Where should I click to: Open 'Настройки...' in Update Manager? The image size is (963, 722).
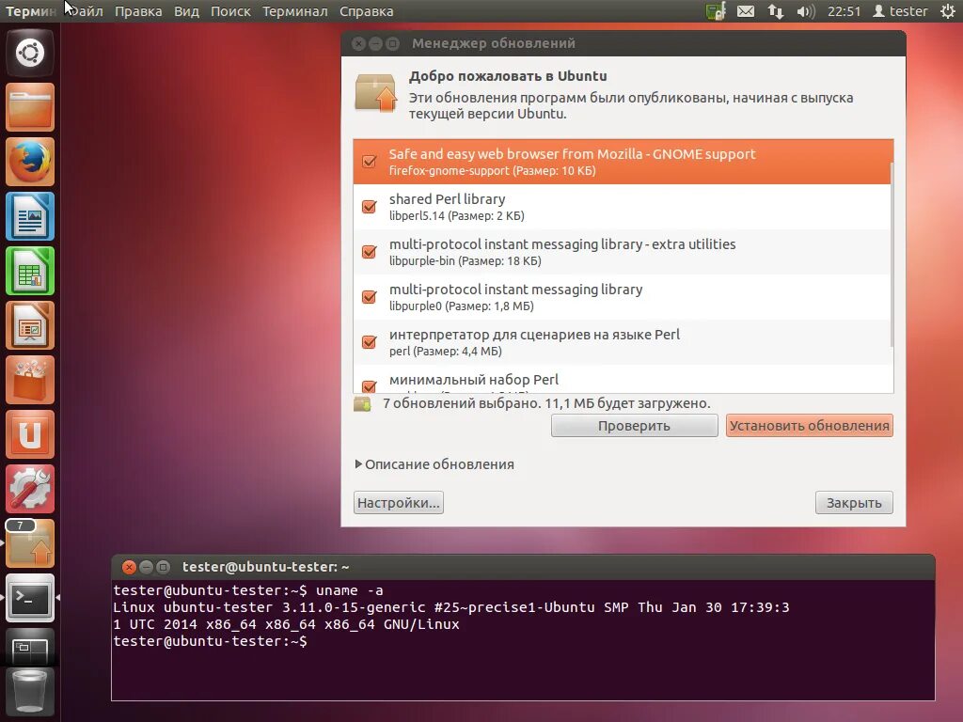399,503
